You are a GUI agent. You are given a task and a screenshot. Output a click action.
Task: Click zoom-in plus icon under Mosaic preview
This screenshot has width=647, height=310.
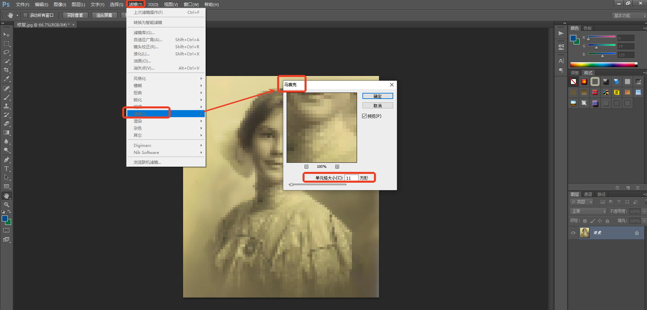pos(337,167)
